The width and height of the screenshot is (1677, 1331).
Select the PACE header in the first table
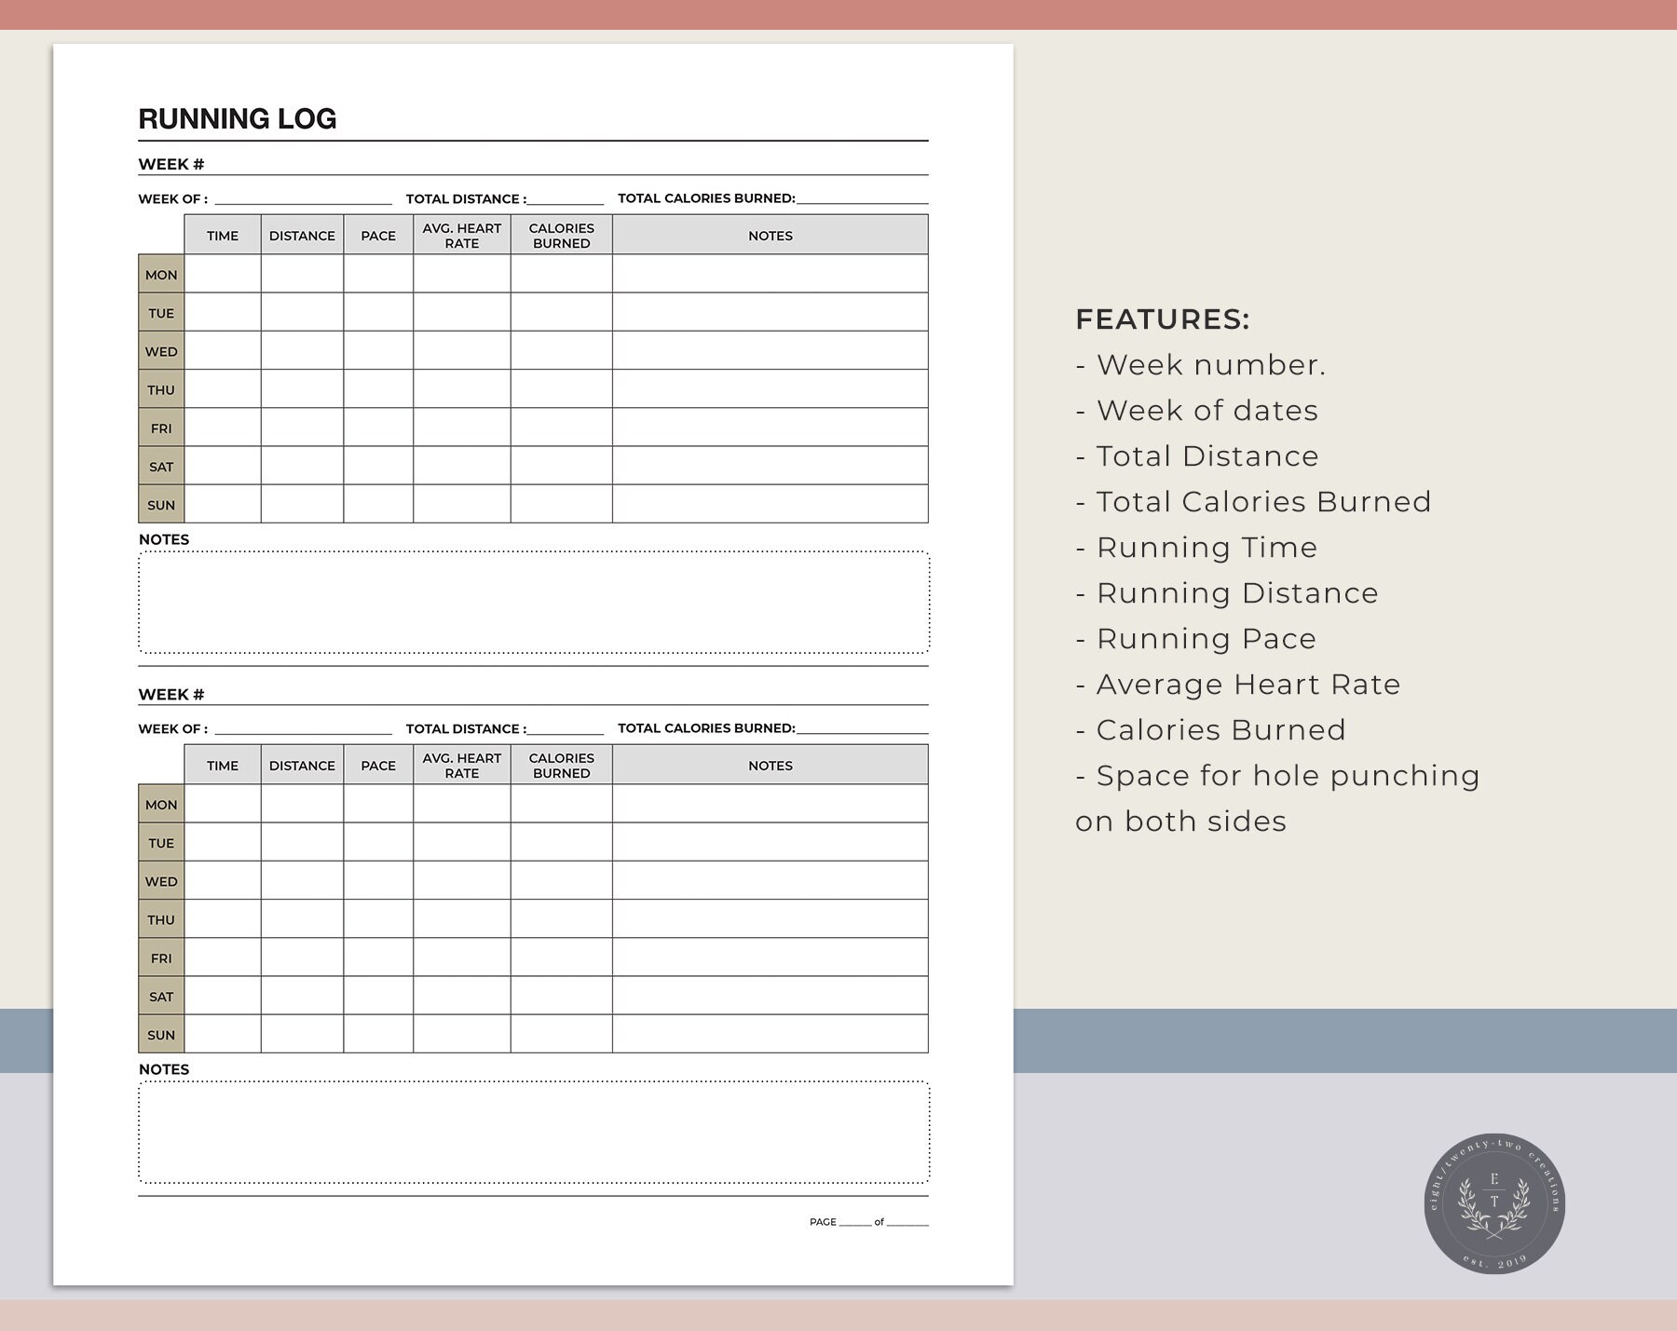[378, 236]
